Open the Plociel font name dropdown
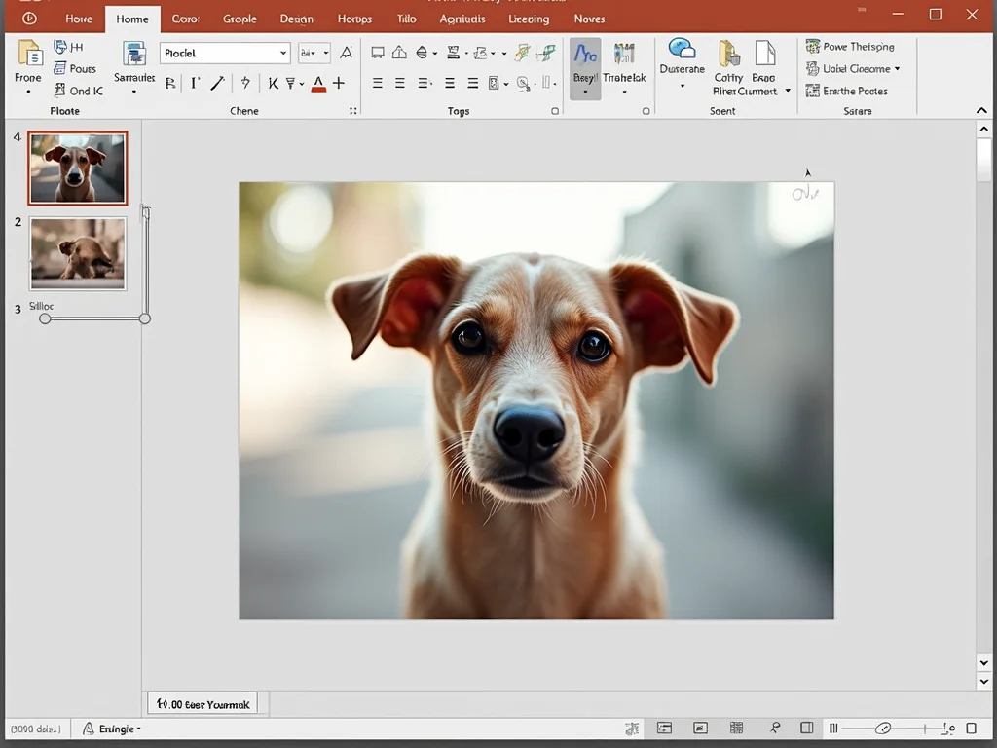 283,54
